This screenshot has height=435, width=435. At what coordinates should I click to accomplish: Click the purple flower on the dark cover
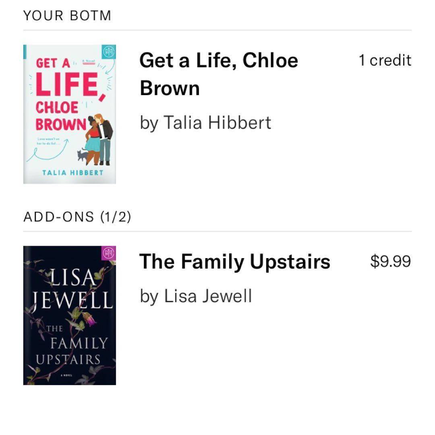(90, 320)
